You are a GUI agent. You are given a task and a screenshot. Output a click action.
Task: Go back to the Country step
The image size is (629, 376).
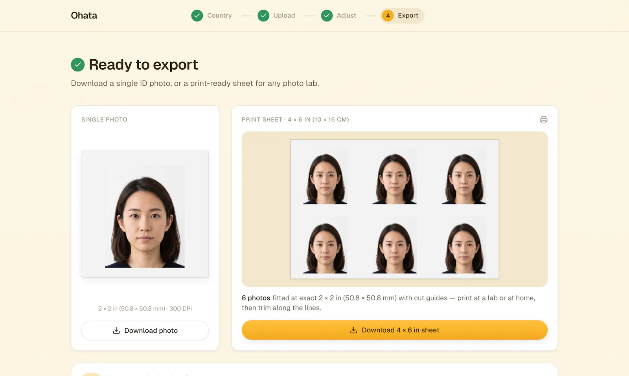(212, 15)
